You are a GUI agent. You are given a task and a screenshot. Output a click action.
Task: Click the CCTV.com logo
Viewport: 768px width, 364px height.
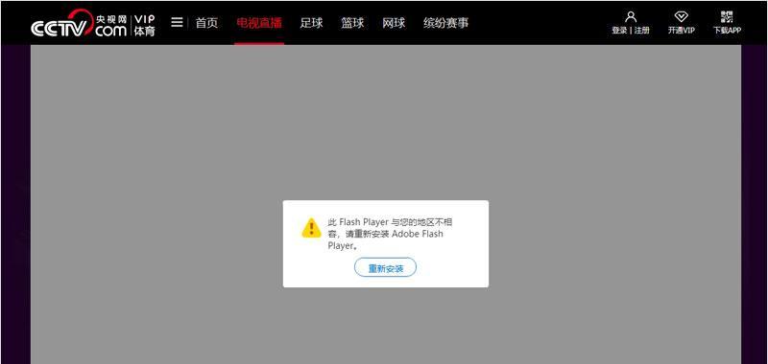tap(79, 23)
